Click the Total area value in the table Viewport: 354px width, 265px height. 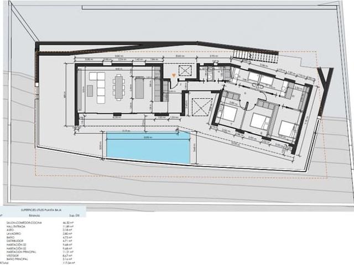69,263
